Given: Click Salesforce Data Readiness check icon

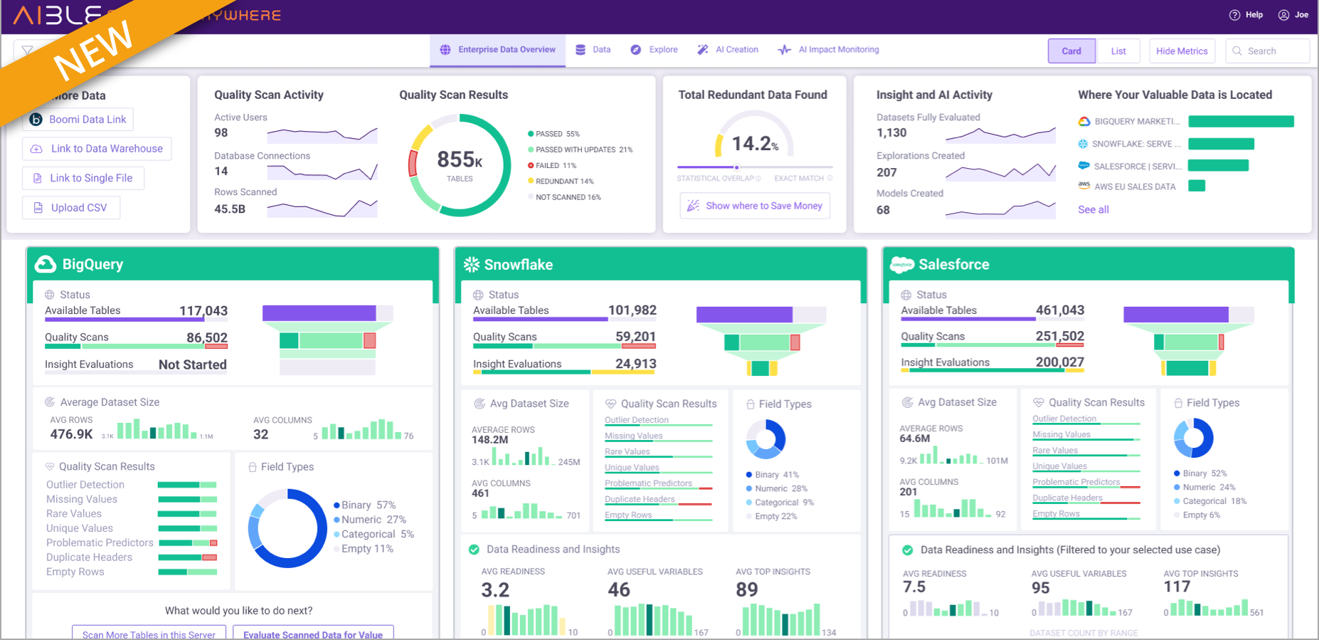Looking at the screenshot, I should 908,550.
